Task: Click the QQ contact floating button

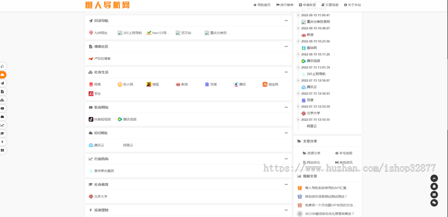Action: 434,186
